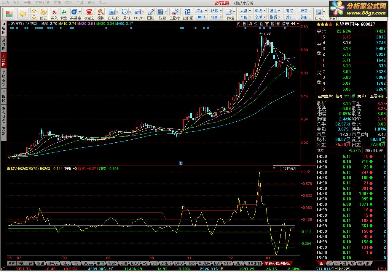Expand the F10/F9 dropdown arrow
The height and width of the screenshot is (272, 389).
tap(143, 12)
